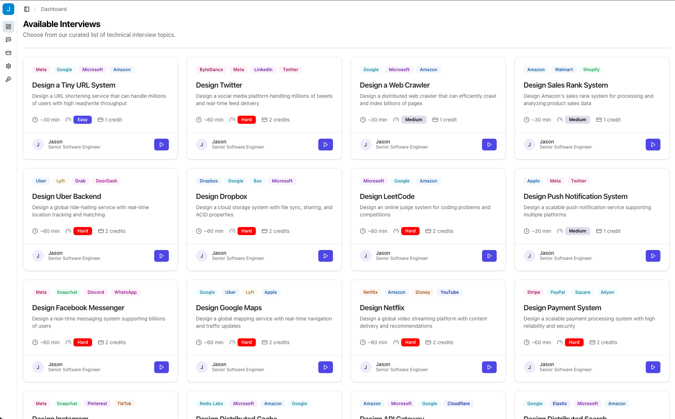This screenshot has width=675, height=419.
Task: Click the Dropbox tag on Design Dropbox card
Action: point(209,181)
